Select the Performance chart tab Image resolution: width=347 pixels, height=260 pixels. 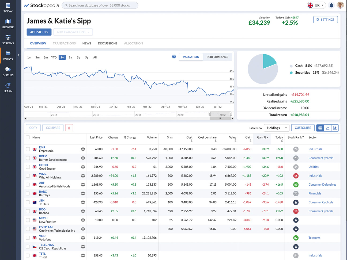click(217, 57)
